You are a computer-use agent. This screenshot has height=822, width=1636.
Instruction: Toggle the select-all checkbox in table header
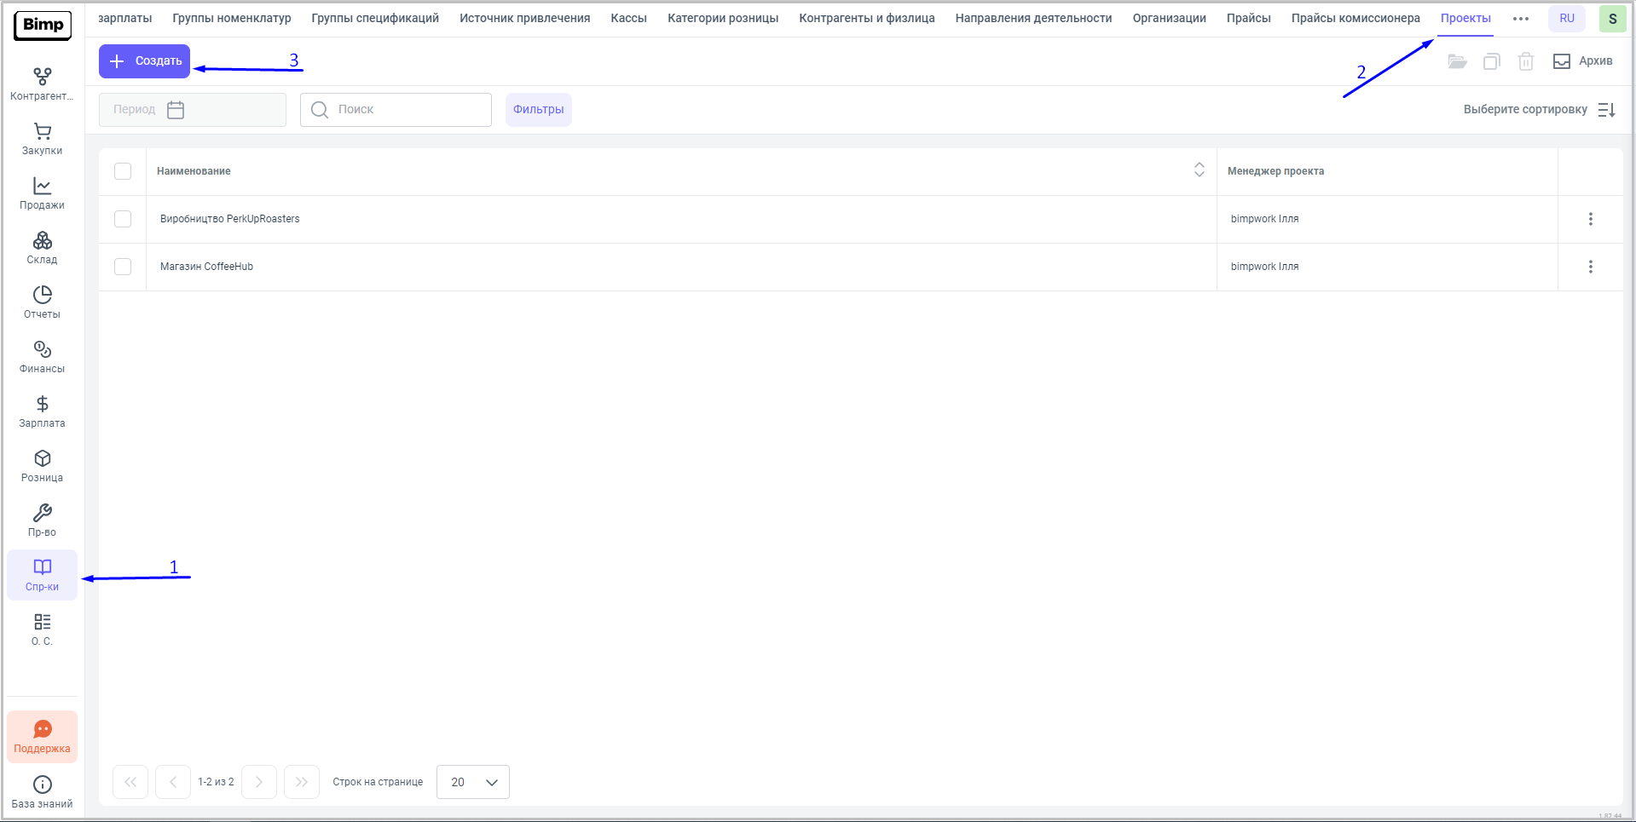coord(123,171)
